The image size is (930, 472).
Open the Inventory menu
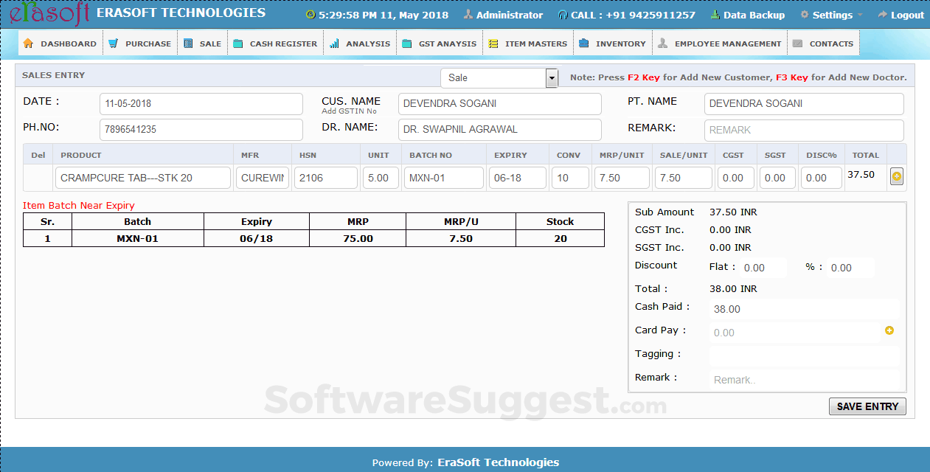pos(613,44)
